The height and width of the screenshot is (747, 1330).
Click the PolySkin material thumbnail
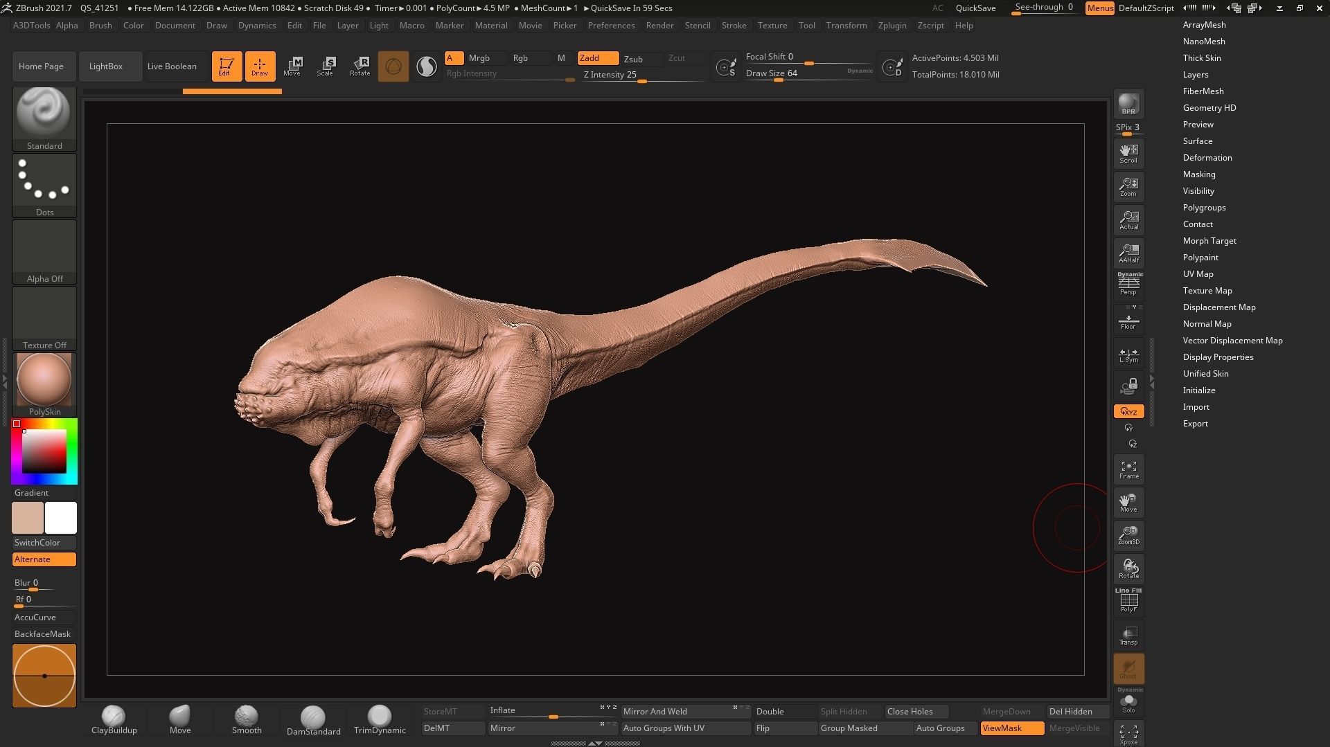tap(44, 381)
